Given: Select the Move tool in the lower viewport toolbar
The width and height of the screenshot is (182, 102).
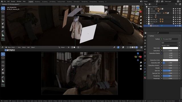Looking at the screenshot, I should pos(3,62).
